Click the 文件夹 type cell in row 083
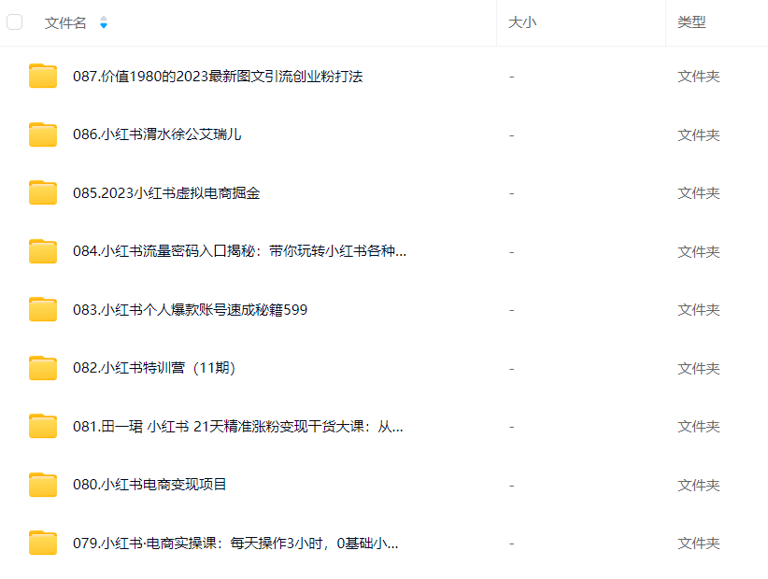The image size is (768, 579). click(699, 310)
